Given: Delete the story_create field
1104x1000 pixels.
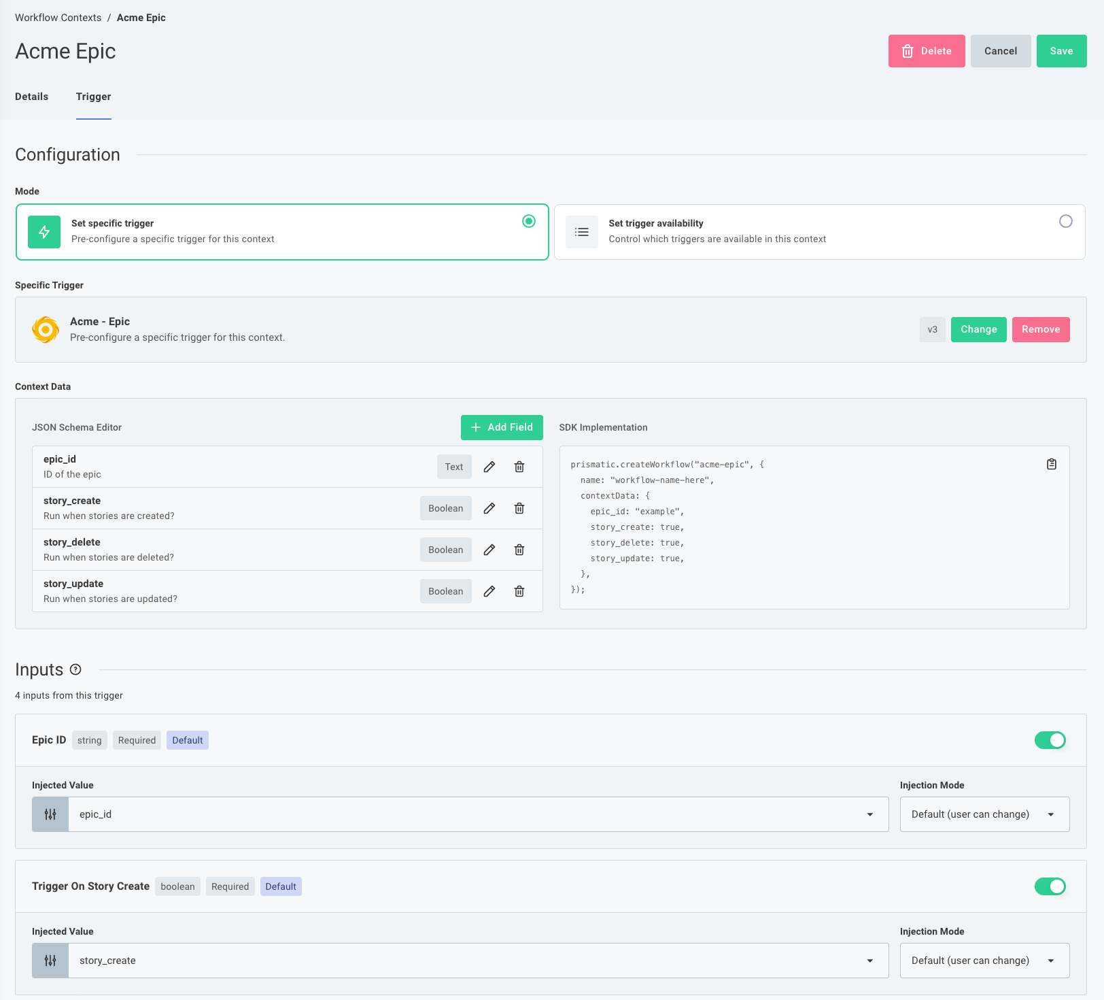Looking at the screenshot, I should (519, 508).
